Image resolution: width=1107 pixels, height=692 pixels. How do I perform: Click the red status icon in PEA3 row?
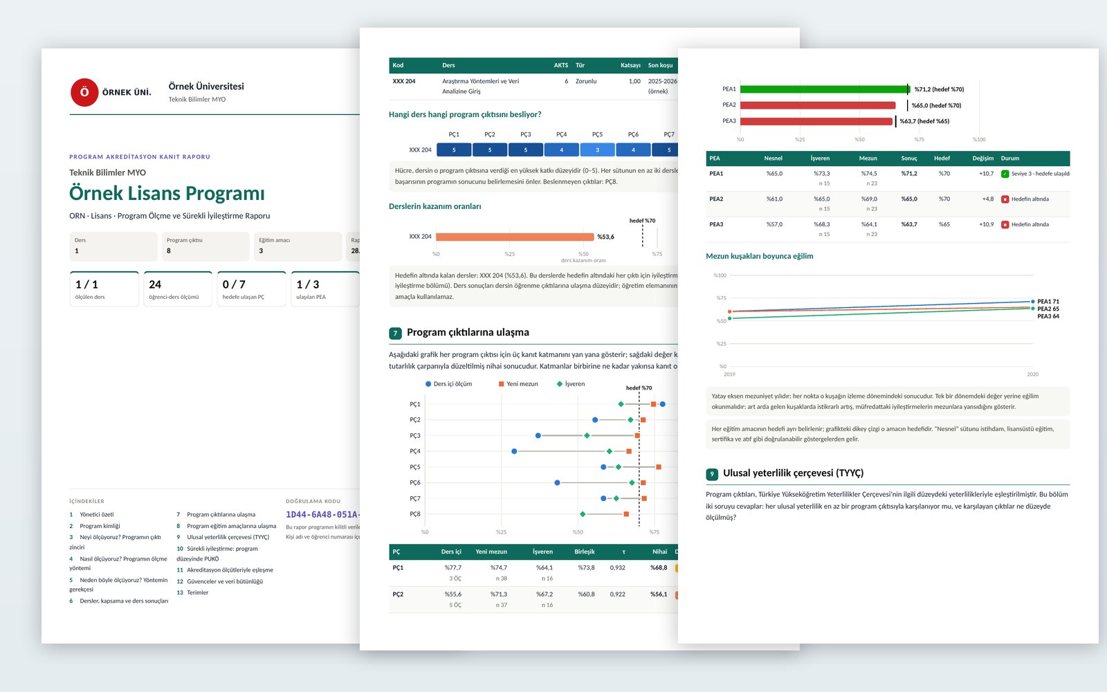1005,225
